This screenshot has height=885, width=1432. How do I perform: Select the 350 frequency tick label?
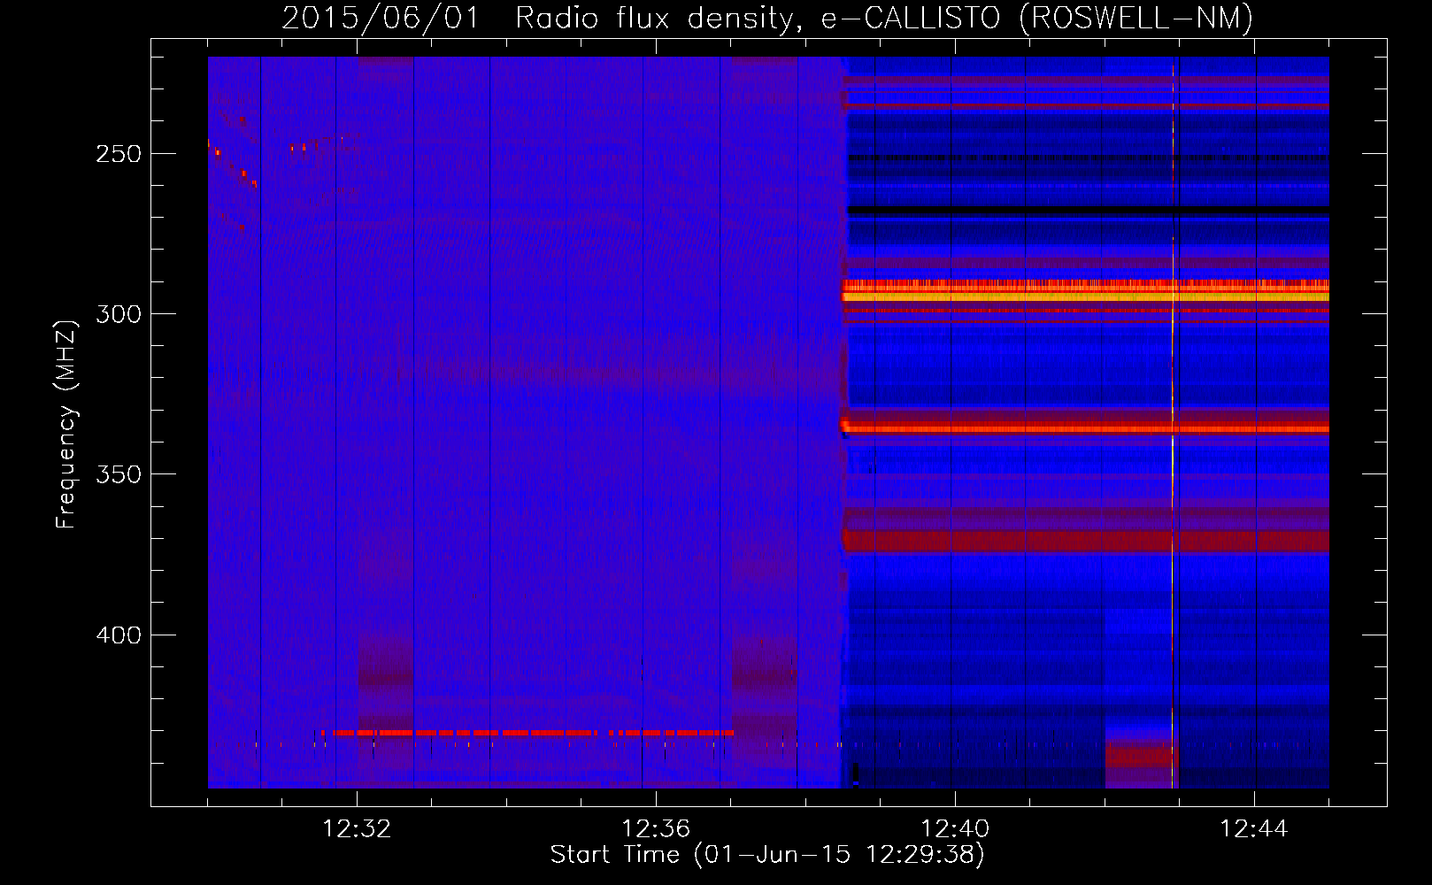coord(119,475)
